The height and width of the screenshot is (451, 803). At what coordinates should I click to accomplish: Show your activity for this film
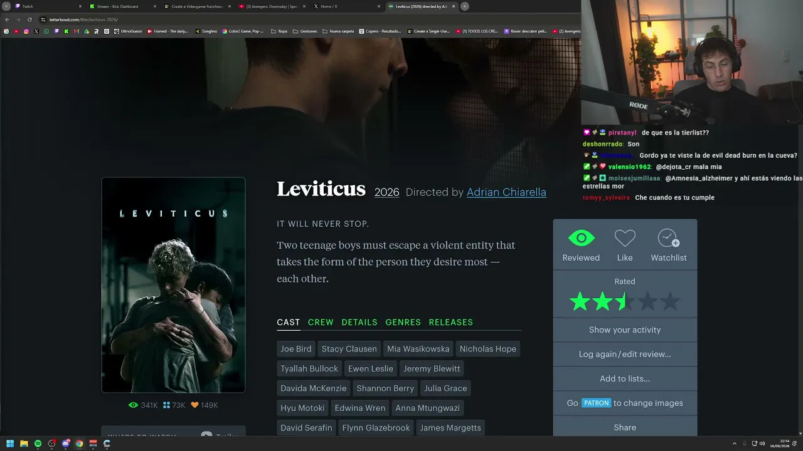[x=625, y=329]
